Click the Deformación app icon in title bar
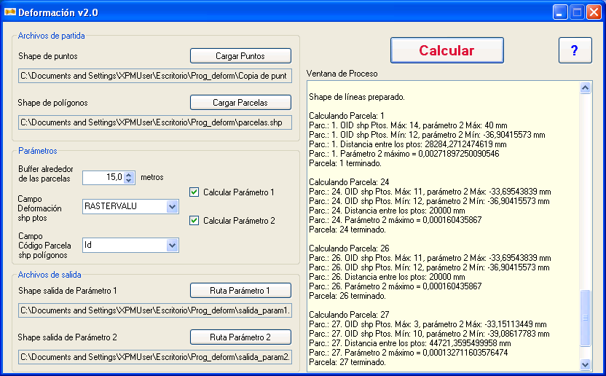 click(9, 12)
